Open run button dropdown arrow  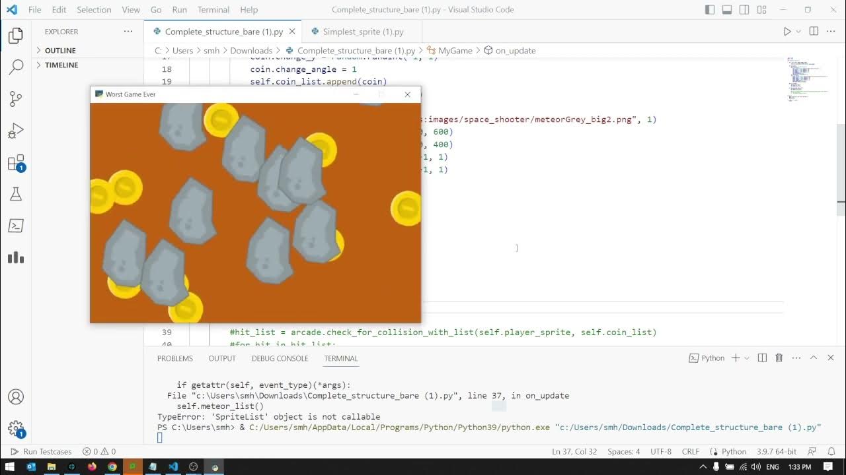pos(798,32)
